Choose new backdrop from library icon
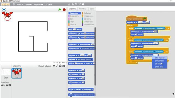Viewport: 175px width, 98px height. [2, 85]
